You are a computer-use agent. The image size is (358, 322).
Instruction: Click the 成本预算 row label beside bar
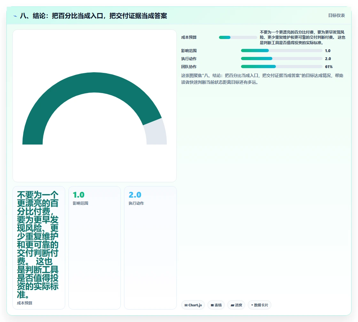coord(189,37)
